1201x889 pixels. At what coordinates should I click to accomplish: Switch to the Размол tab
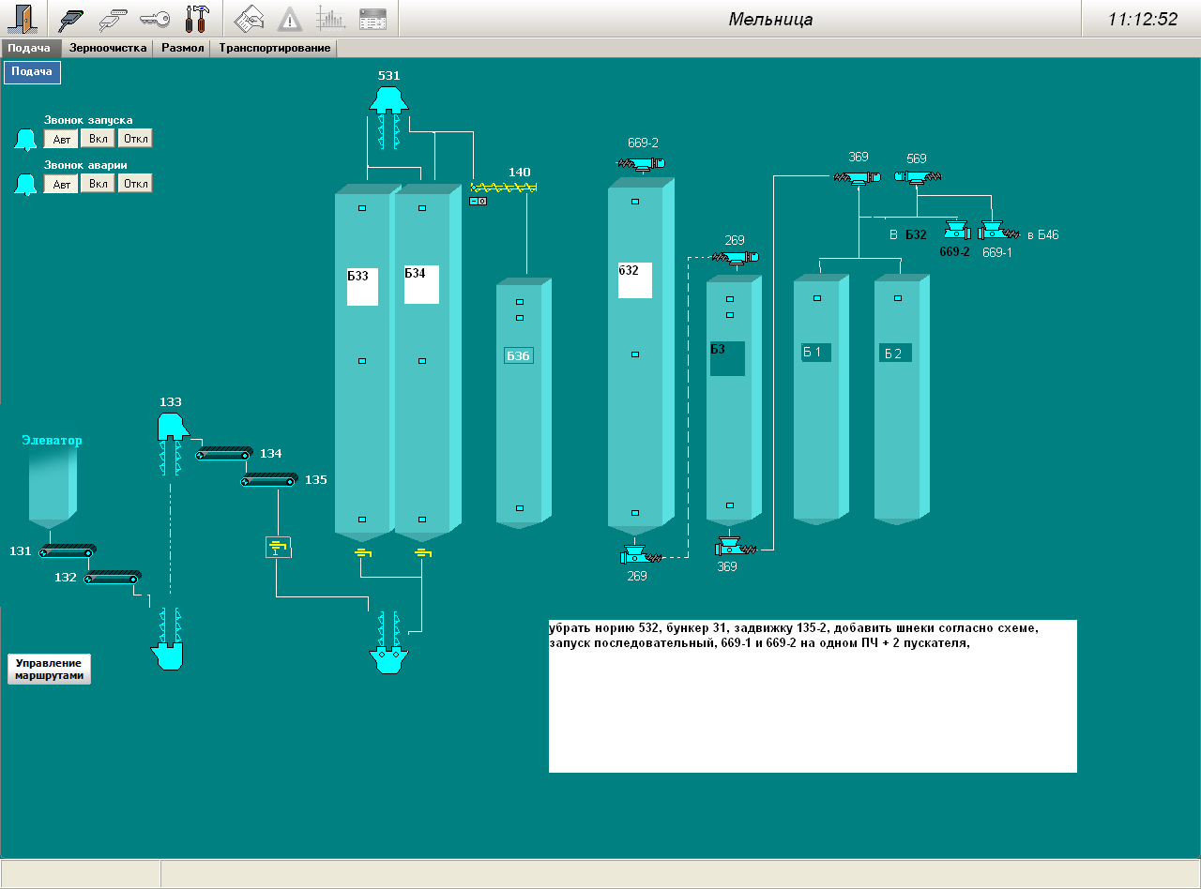click(182, 48)
